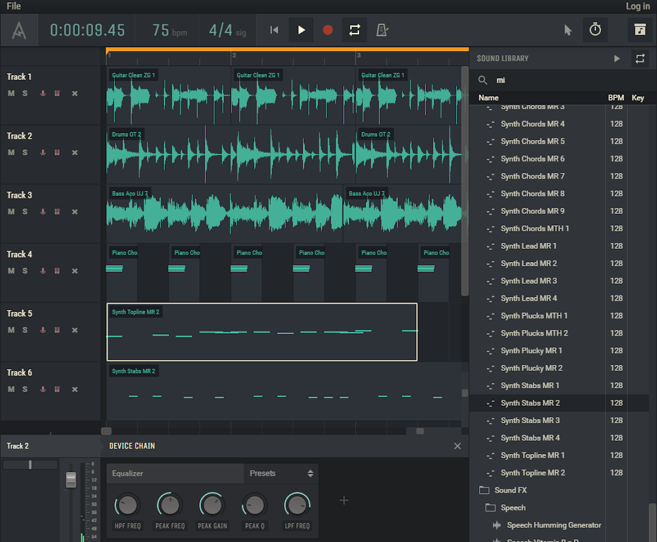Solo Track 2
This screenshot has width=657, height=542.
tap(26, 153)
